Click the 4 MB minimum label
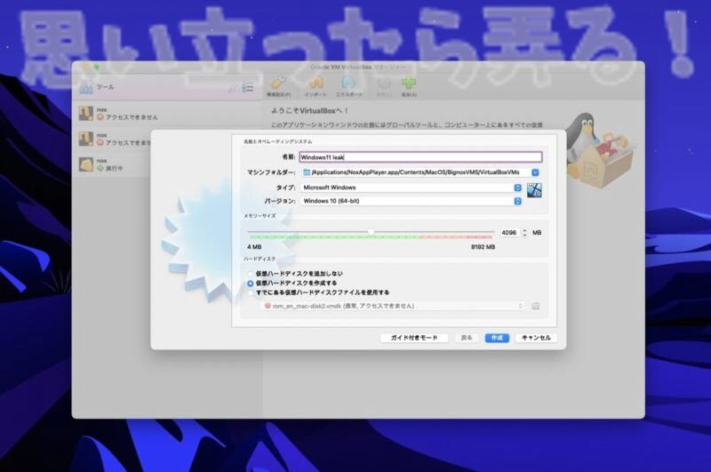Screen dimensions: 711x472 [x=254, y=247]
